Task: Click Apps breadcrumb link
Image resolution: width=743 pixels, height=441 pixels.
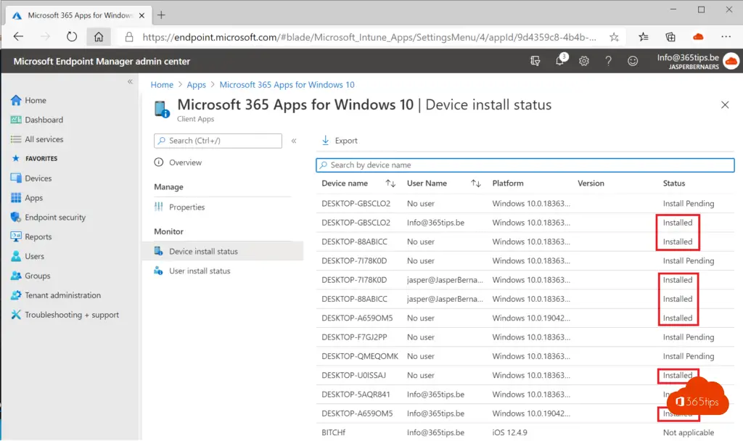Action: [196, 84]
